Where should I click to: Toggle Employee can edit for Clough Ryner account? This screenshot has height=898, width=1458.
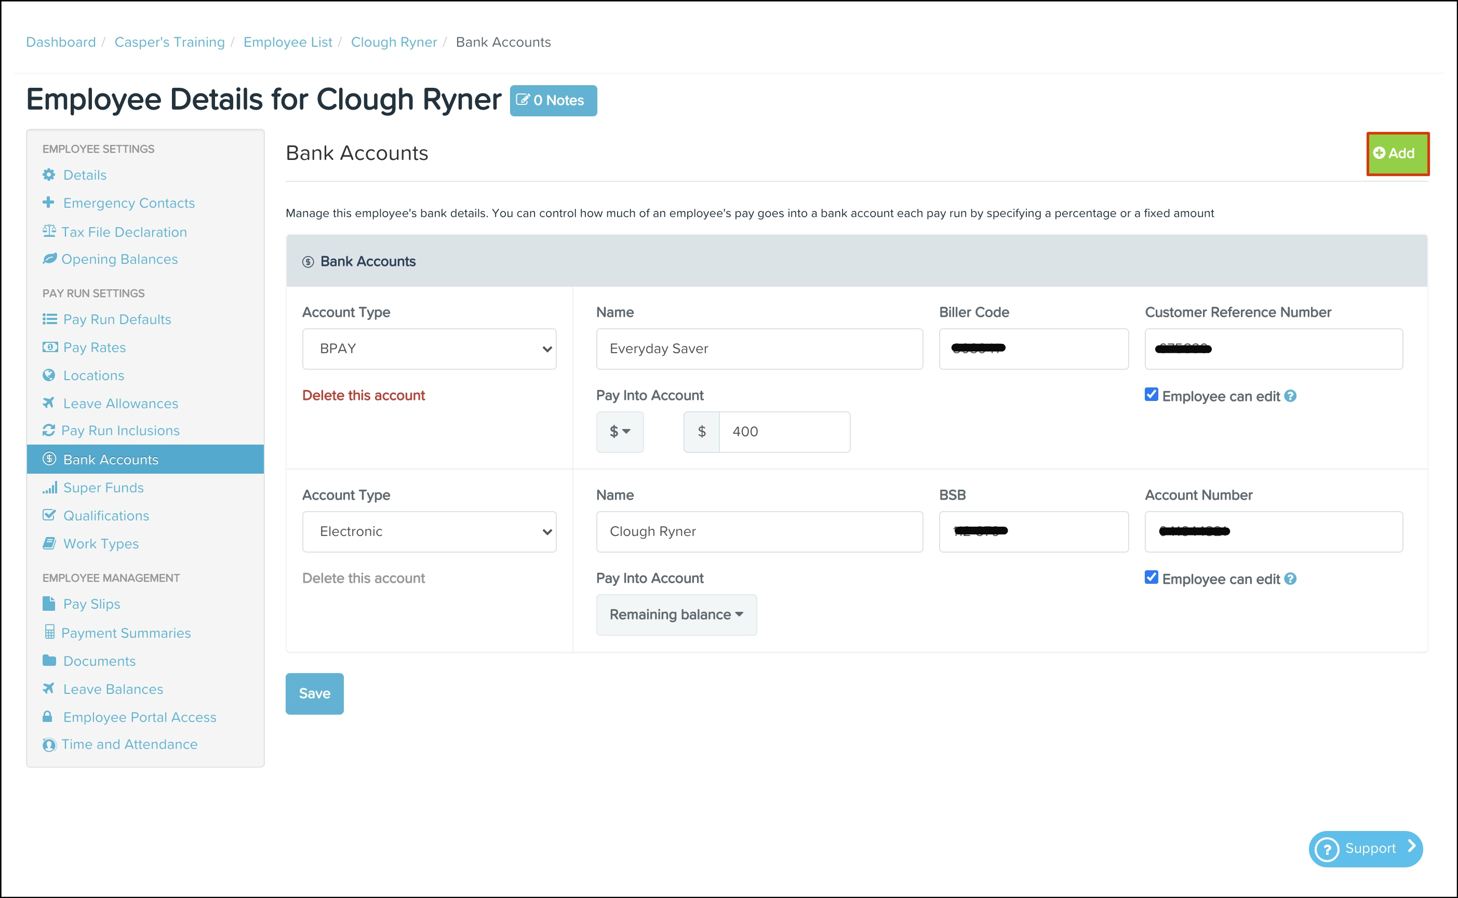coord(1151,578)
